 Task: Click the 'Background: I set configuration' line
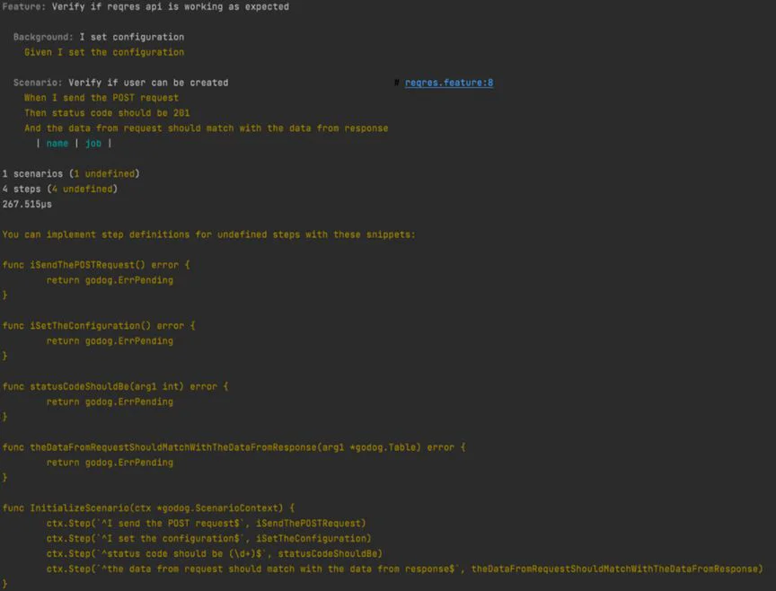click(99, 37)
